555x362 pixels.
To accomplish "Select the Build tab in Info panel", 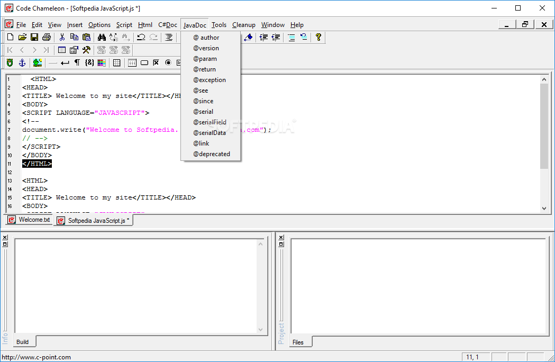I will pos(23,342).
